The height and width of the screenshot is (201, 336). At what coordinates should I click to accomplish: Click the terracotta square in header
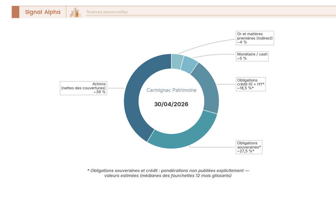[x=15, y=12]
